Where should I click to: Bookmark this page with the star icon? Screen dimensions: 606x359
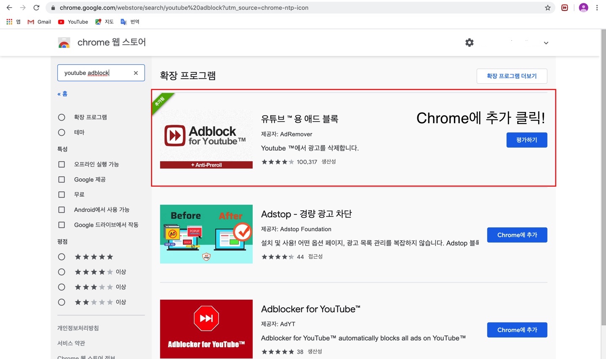click(x=547, y=8)
